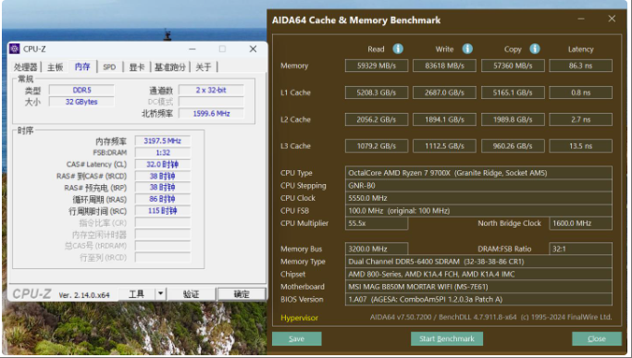Switch to the 主板 tab
Image resolution: width=632 pixels, height=358 pixels.
(x=55, y=67)
